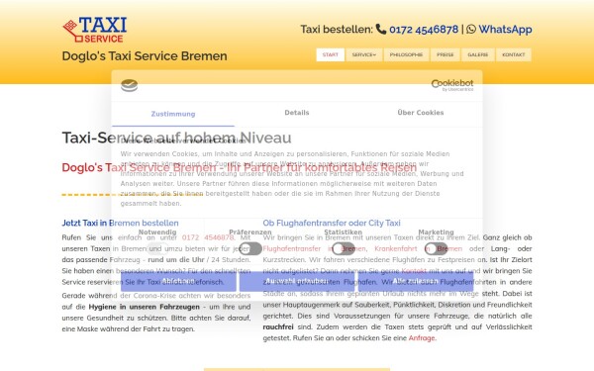Toggle the Notwendig cookie switch

click(157, 248)
